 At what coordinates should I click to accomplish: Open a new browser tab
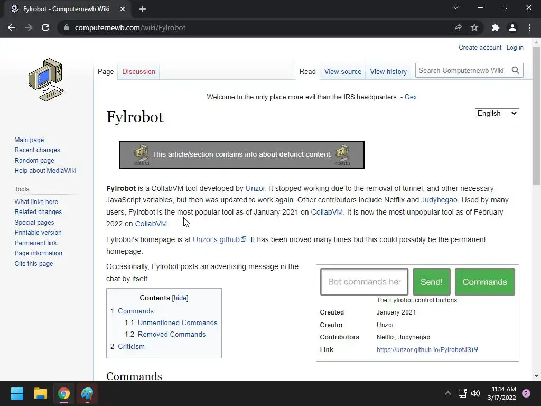(x=143, y=9)
